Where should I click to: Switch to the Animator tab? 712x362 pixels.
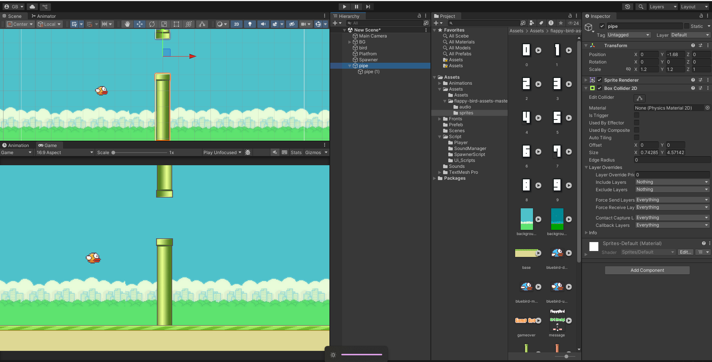(43, 16)
